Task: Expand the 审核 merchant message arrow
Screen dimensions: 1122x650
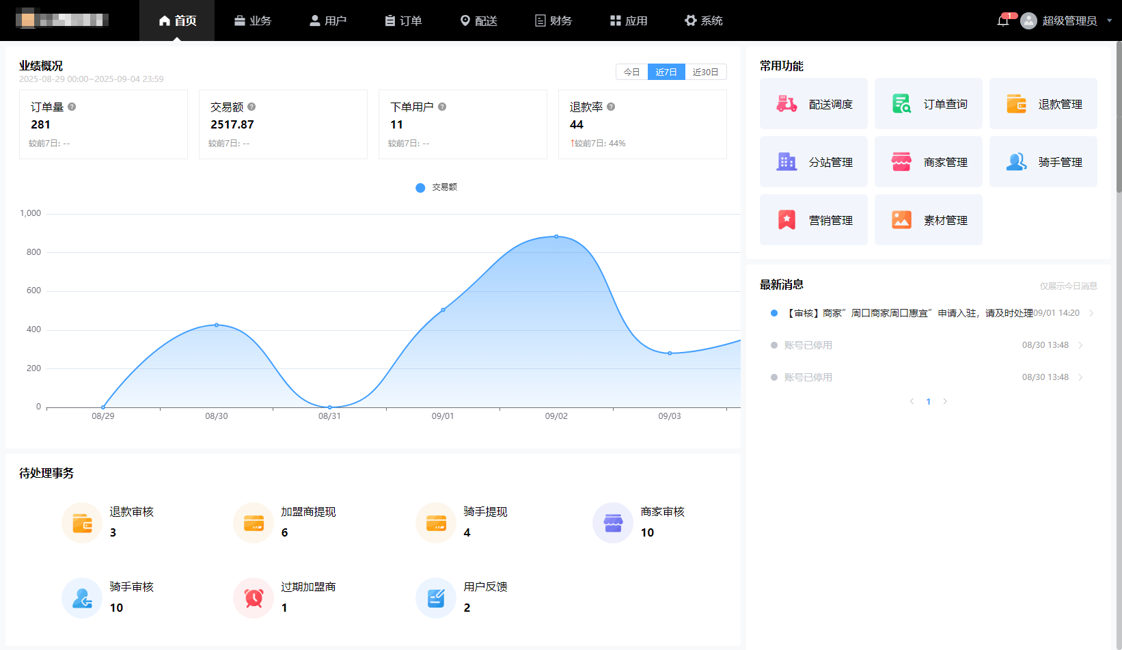Action: click(x=1091, y=313)
